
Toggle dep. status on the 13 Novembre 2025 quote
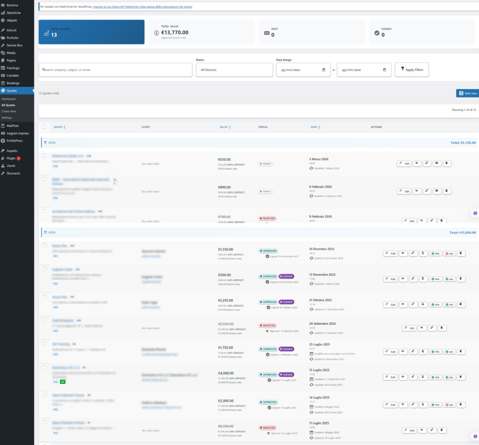[435, 279]
